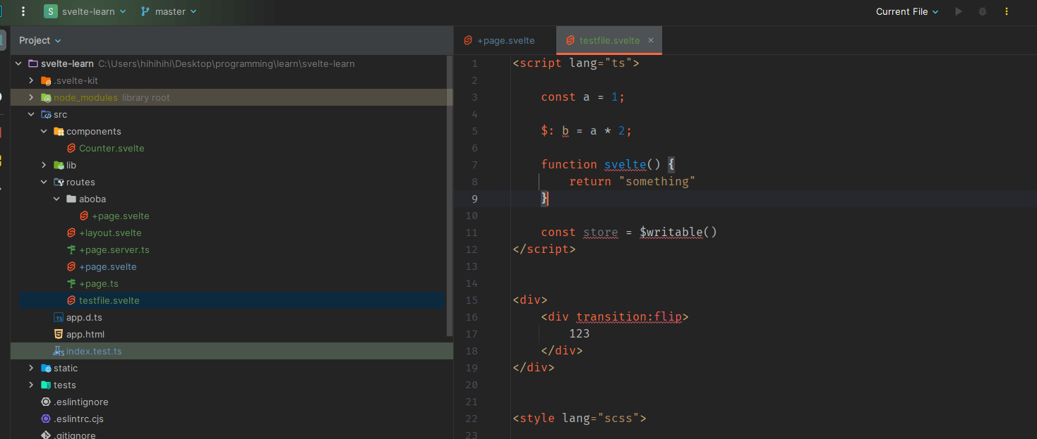Screen dimensions: 1037x439
Task: Open the master branch dropdown
Action: point(169,11)
